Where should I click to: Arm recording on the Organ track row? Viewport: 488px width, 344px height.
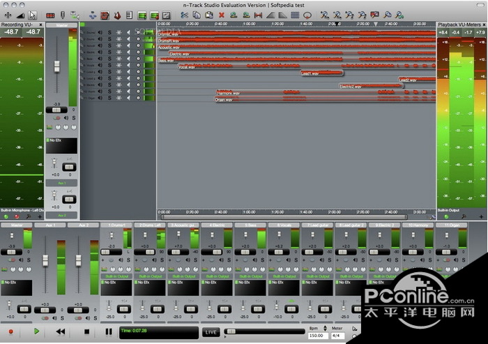click(x=139, y=98)
